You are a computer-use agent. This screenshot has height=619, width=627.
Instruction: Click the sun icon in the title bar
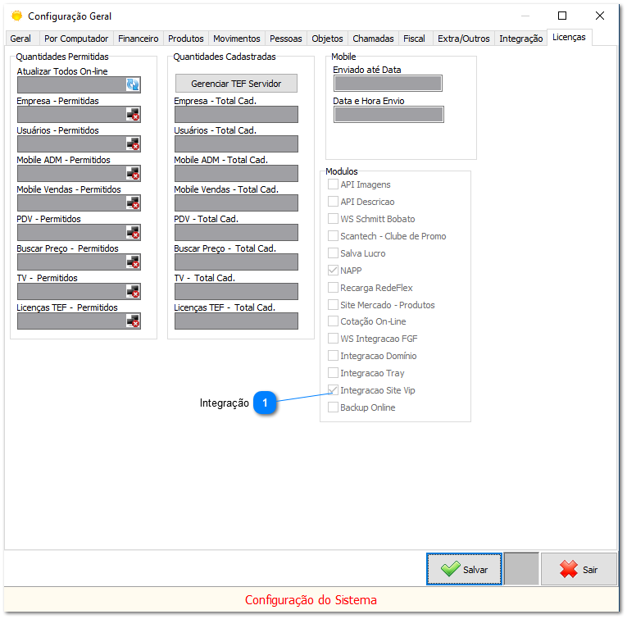[x=16, y=16]
